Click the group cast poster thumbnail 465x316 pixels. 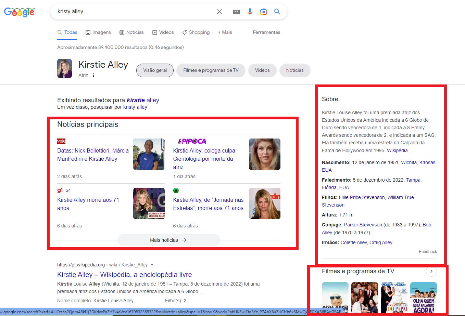pyautogui.click(x=365, y=298)
